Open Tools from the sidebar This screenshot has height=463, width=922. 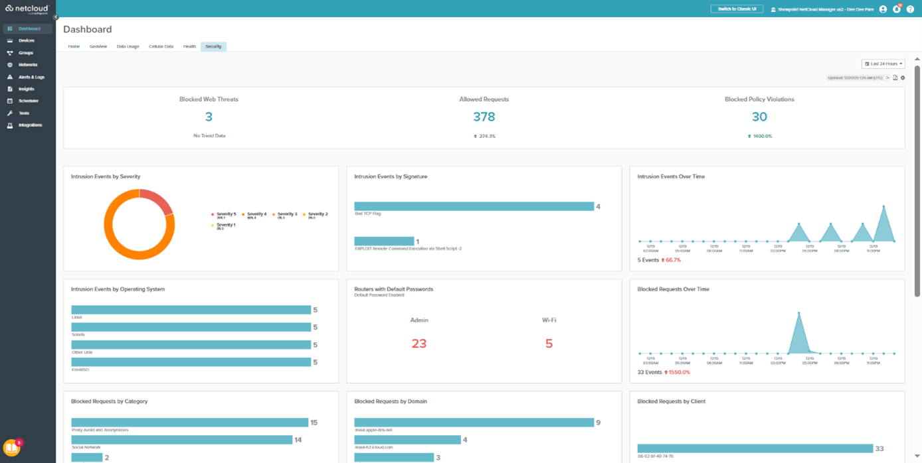click(x=27, y=113)
